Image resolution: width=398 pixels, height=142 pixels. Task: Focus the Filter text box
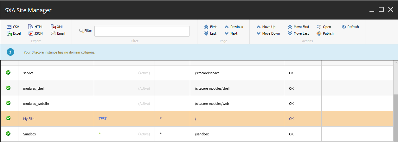tap(142, 31)
